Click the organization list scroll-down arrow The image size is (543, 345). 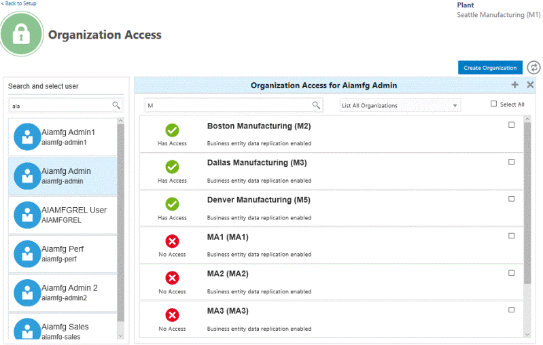click(527, 334)
